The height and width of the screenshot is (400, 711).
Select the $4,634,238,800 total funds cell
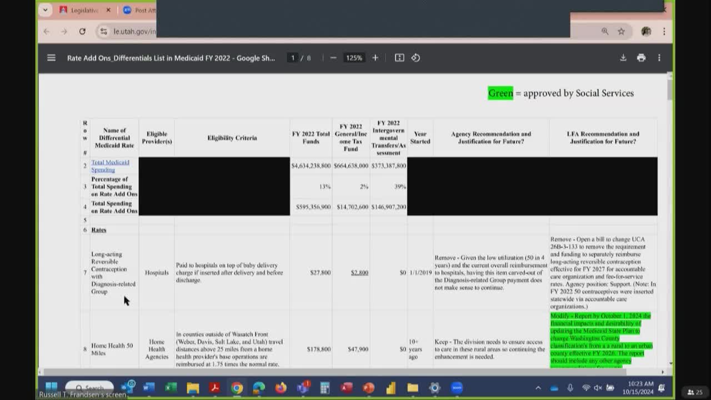(x=311, y=166)
